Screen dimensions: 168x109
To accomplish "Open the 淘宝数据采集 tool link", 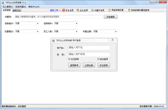I will [x=117, y=10].
